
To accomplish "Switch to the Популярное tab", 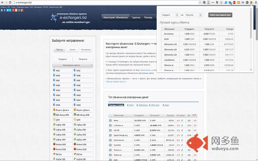I will click(x=86, y=50).
